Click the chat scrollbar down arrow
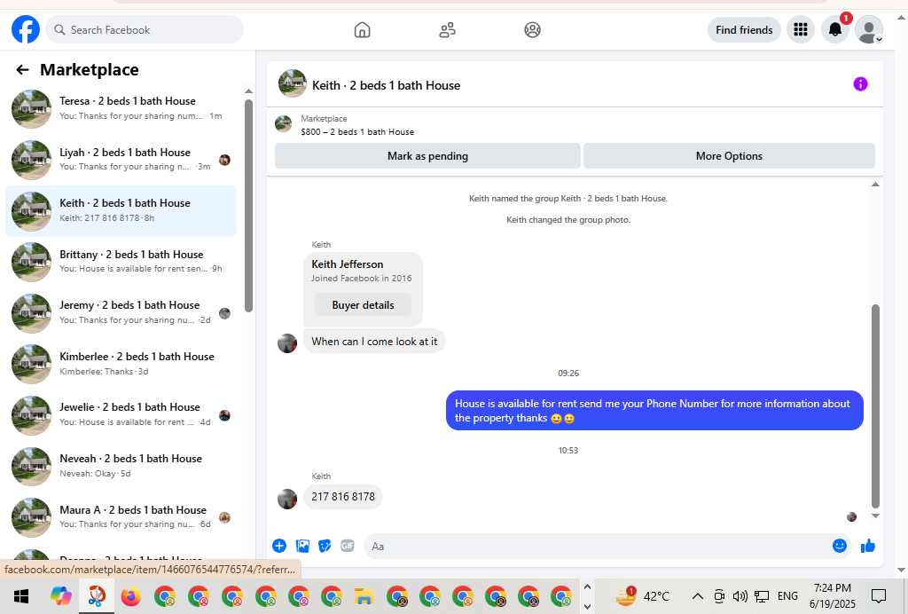 tap(875, 516)
